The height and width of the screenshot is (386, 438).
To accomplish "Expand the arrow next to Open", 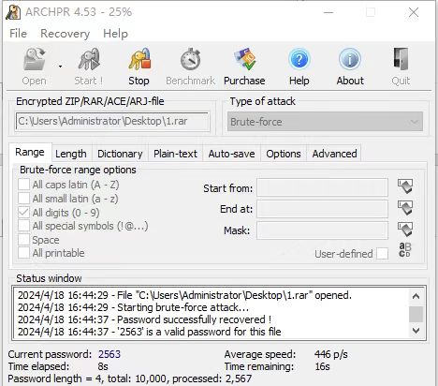I will 60,67.
